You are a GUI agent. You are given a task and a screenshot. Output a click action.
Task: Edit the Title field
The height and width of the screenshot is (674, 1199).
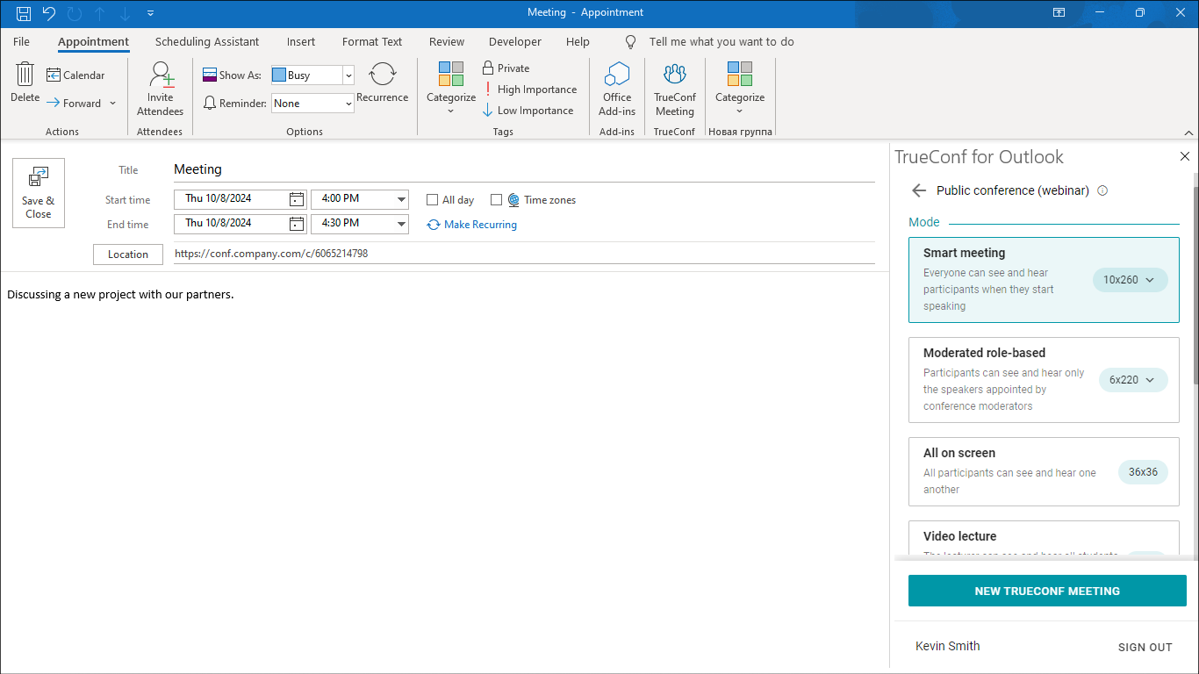point(524,169)
